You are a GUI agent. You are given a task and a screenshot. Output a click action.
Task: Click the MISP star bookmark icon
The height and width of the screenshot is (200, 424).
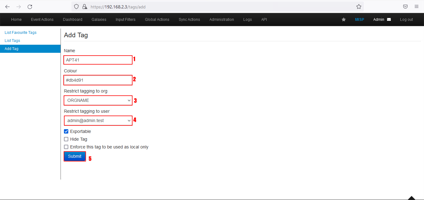(x=344, y=20)
